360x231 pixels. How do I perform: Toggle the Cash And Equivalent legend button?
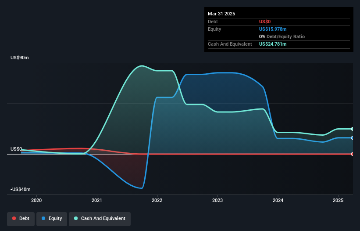[100, 219]
